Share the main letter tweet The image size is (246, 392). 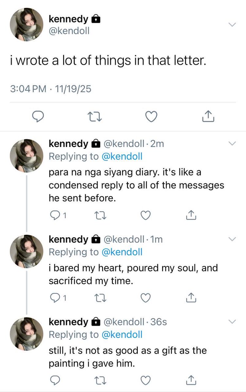tap(208, 116)
